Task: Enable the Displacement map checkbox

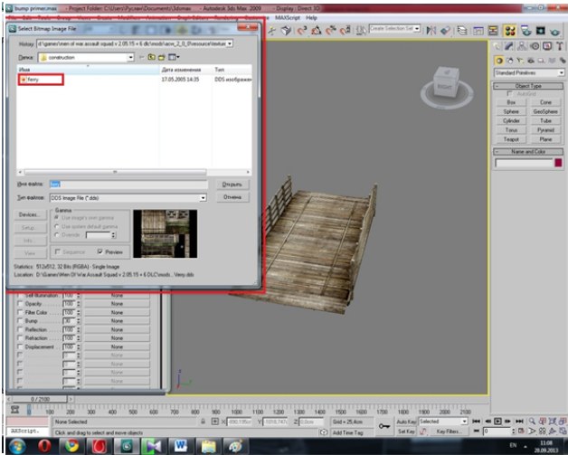Action: (20, 346)
